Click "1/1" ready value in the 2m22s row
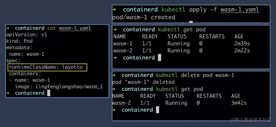The width and height of the screenshot is (276, 127). pyautogui.click(x=147, y=51)
